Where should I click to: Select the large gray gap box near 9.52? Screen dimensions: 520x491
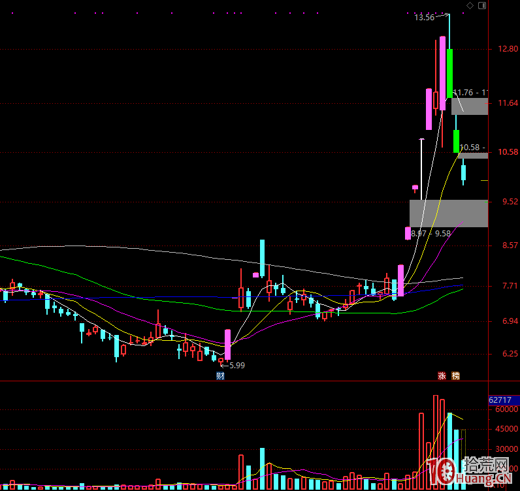click(449, 214)
